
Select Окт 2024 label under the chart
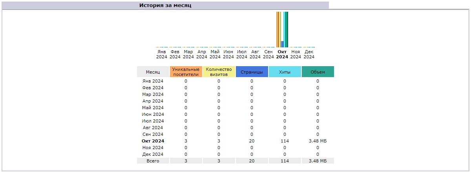coord(282,54)
